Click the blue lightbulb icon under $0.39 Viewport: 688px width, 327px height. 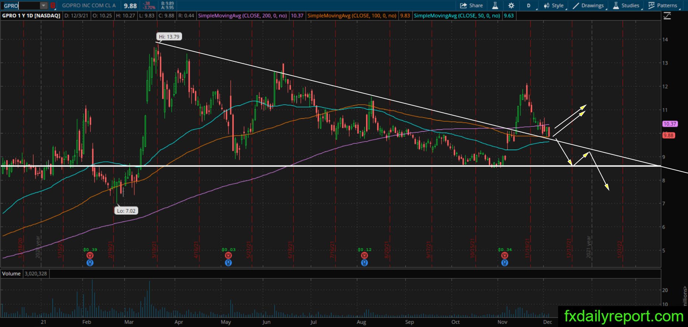90,263
